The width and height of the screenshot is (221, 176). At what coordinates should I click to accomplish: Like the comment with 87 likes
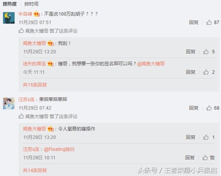209,22
